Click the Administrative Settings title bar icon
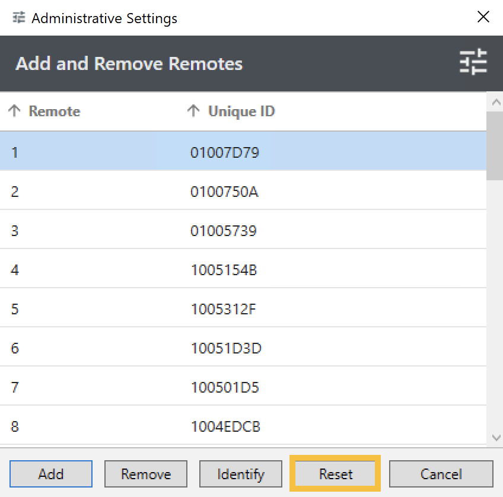 (x=19, y=18)
